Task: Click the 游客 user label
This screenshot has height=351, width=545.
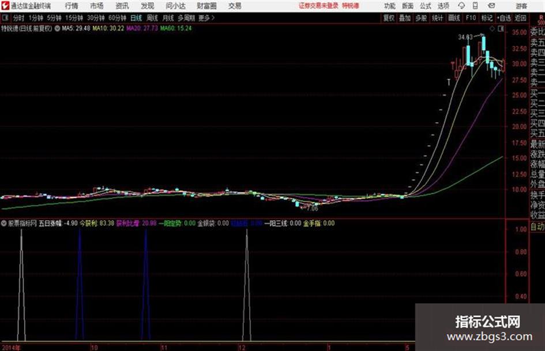Action: [521, 6]
